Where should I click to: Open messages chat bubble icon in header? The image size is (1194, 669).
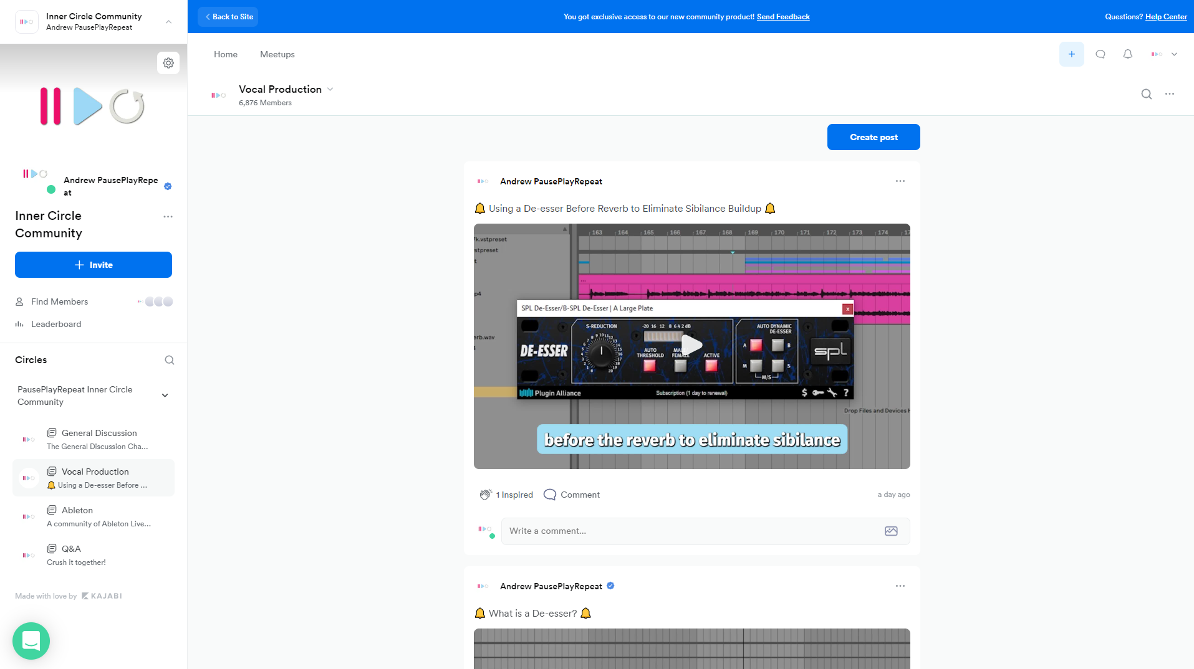tap(1100, 54)
